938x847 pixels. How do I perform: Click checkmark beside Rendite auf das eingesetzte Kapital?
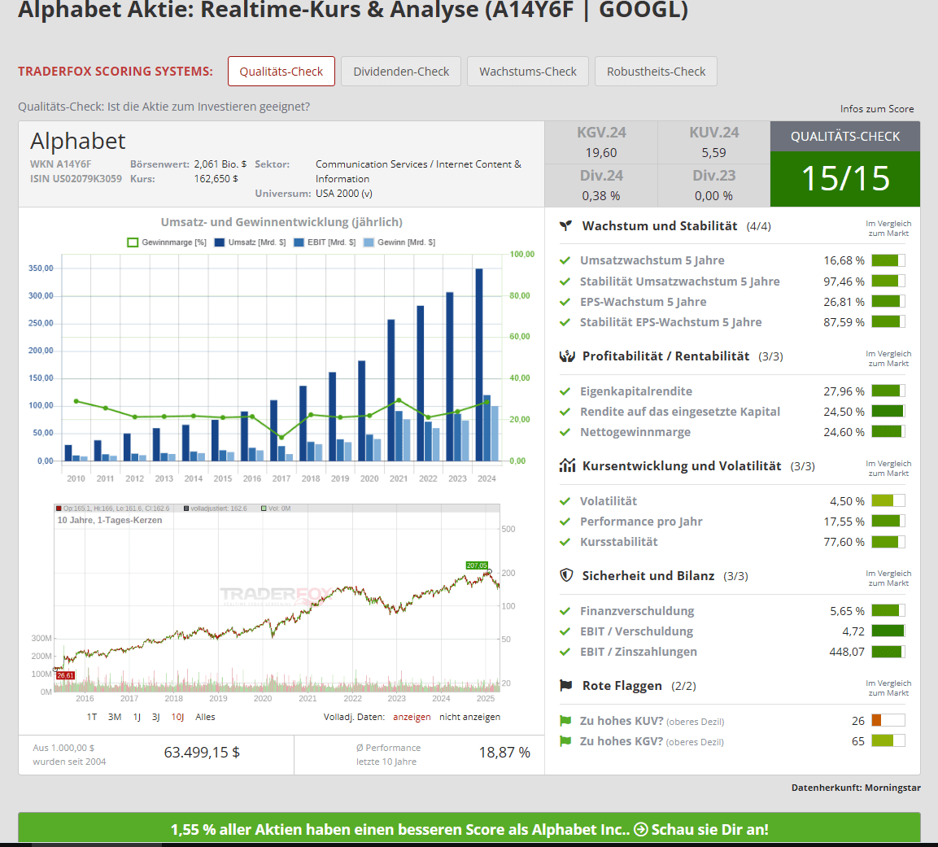click(x=565, y=413)
